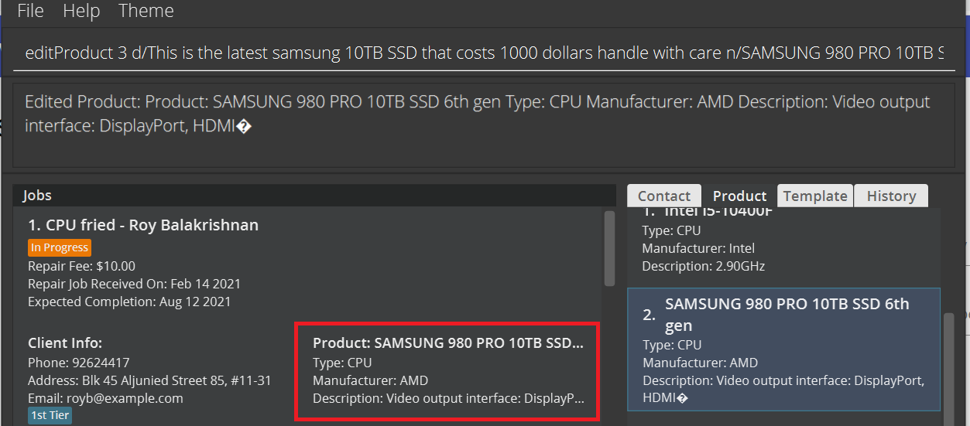
Task: Switch to the Contact tab
Action: (x=664, y=196)
